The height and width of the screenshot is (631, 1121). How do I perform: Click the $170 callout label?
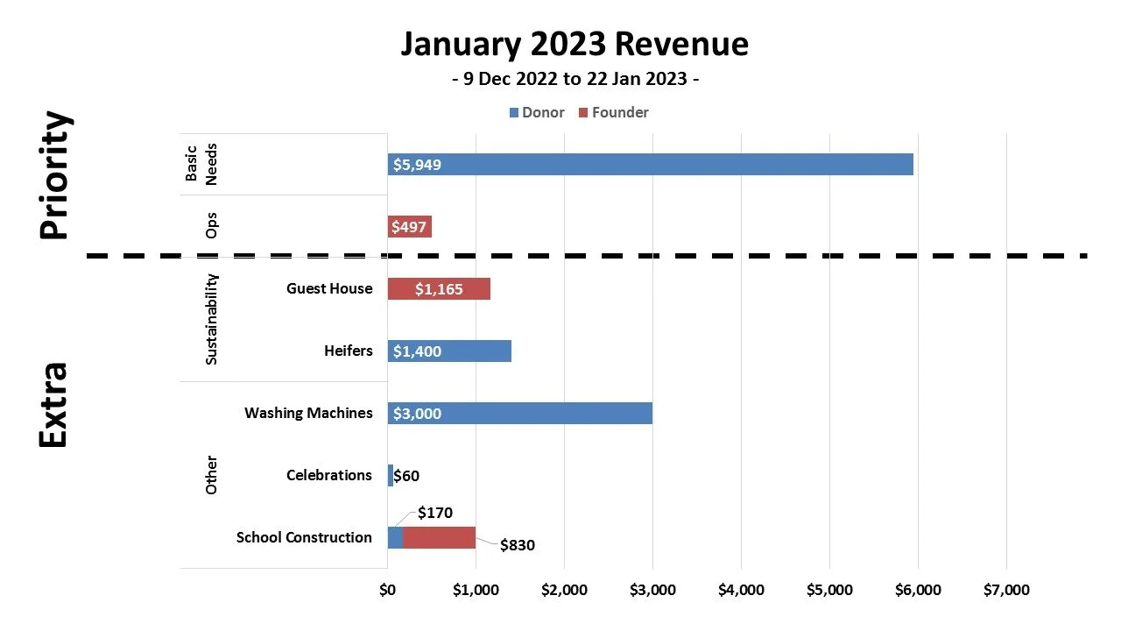[x=434, y=513]
